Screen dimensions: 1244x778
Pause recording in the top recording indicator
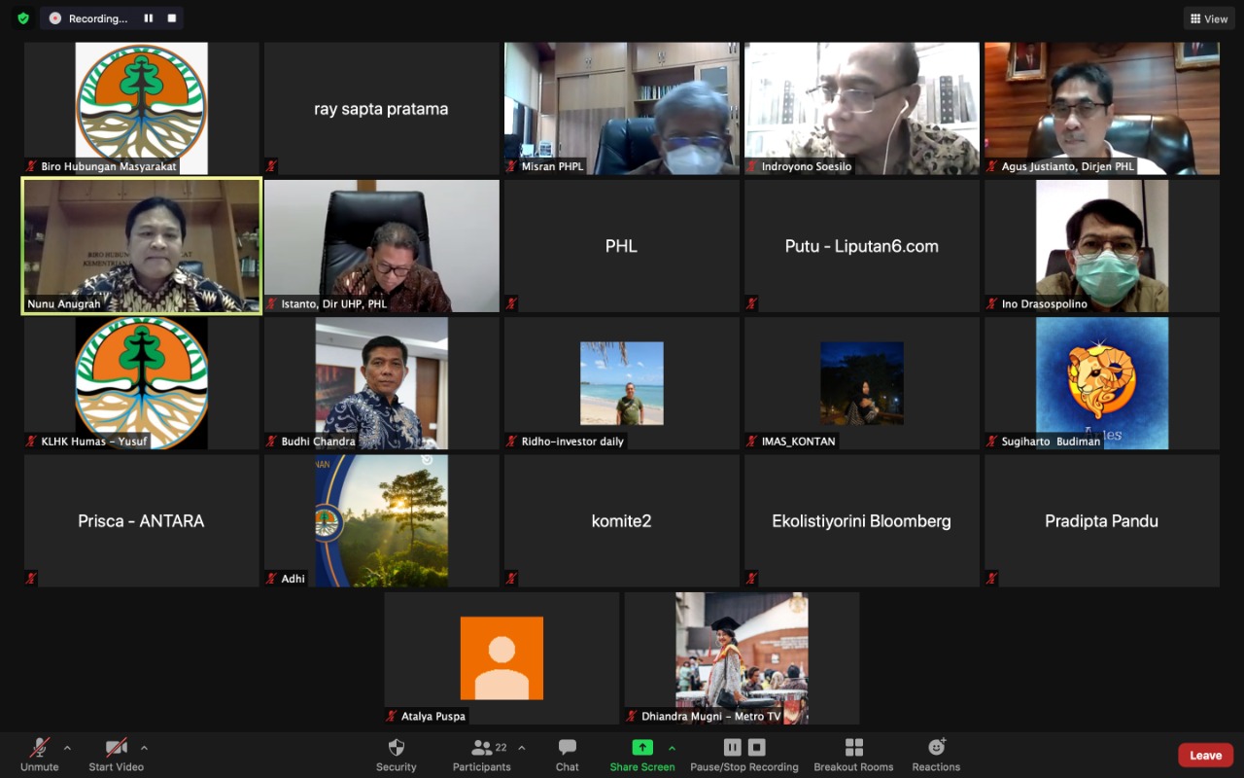(149, 18)
